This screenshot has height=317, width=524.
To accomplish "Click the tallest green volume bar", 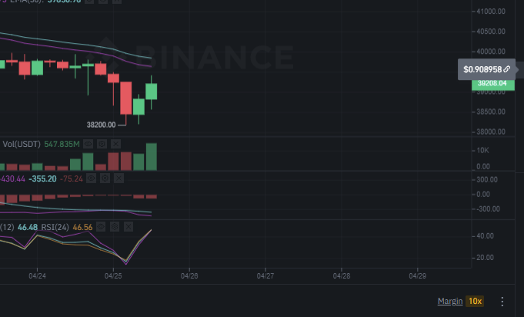I will click(151, 156).
